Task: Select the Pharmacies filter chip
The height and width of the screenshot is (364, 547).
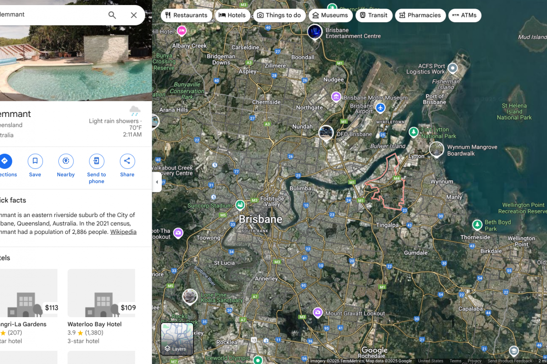Action: click(420, 15)
